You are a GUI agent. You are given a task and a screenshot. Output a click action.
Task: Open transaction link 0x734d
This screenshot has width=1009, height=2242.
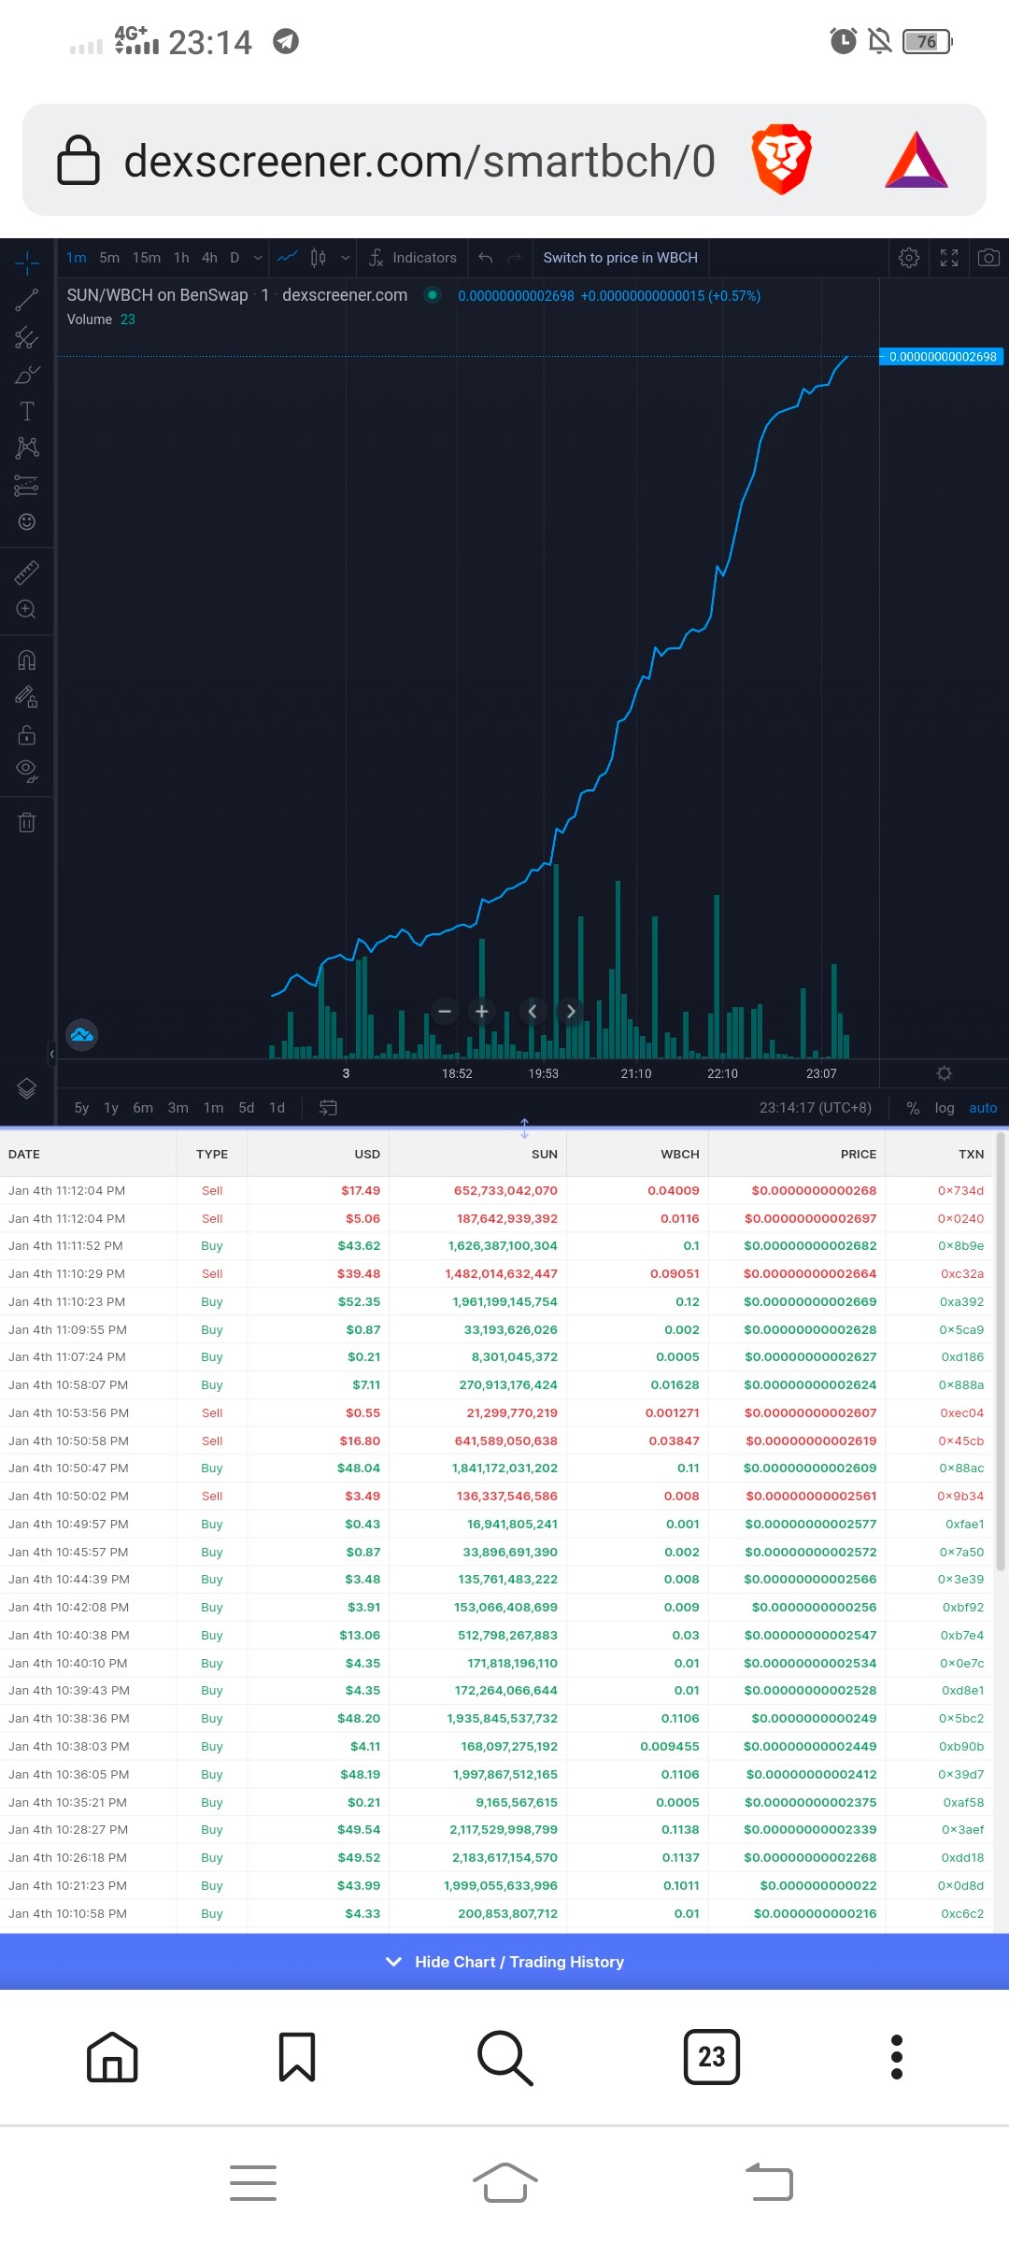pyautogui.click(x=960, y=1191)
